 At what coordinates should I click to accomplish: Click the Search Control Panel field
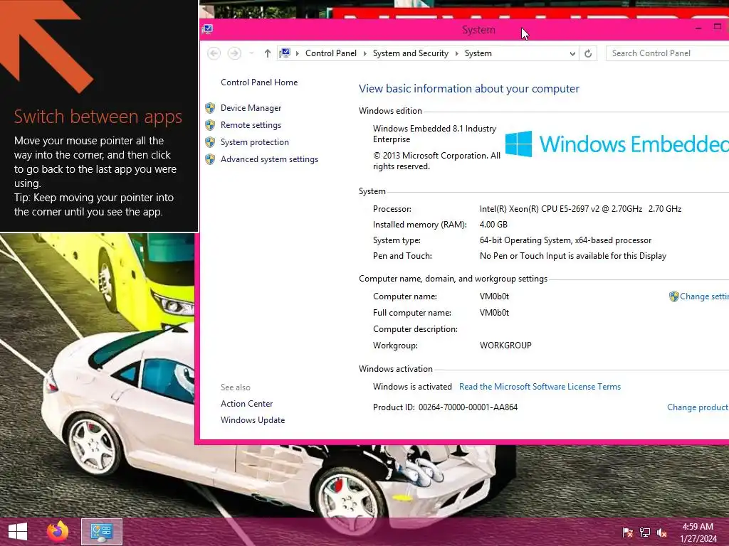point(668,53)
